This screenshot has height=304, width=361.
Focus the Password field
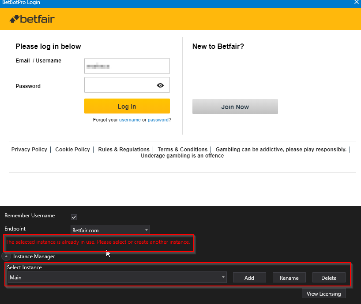[127, 85]
